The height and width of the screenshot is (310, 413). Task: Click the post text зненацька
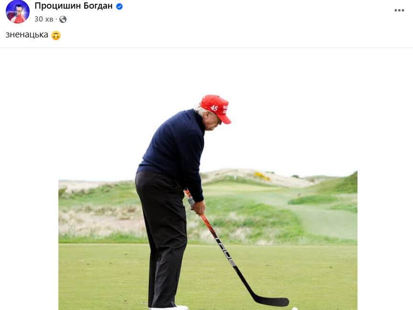point(27,35)
